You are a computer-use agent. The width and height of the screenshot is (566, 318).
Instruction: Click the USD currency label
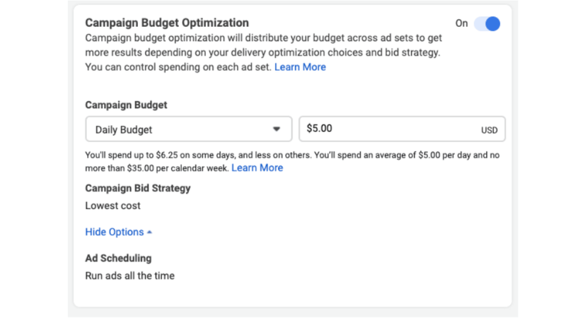(489, 130)
